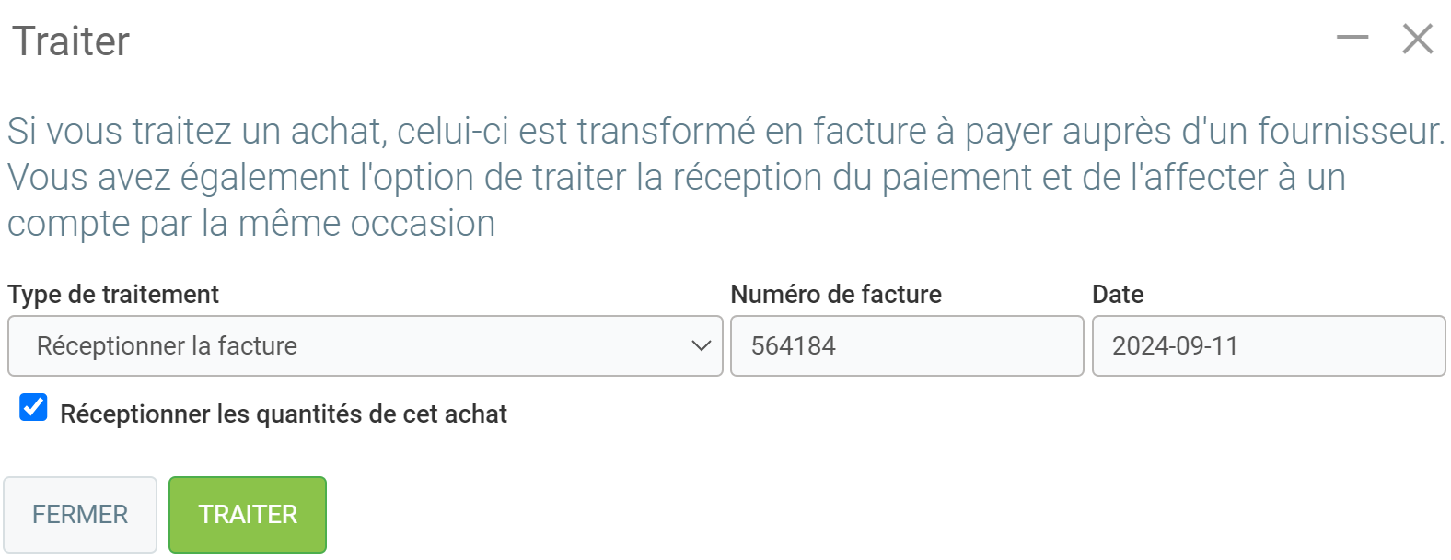This screenshot has height=560, width=1451.
Task: Click the text 'compte par la même occasion'
Action: pos(251,224)
